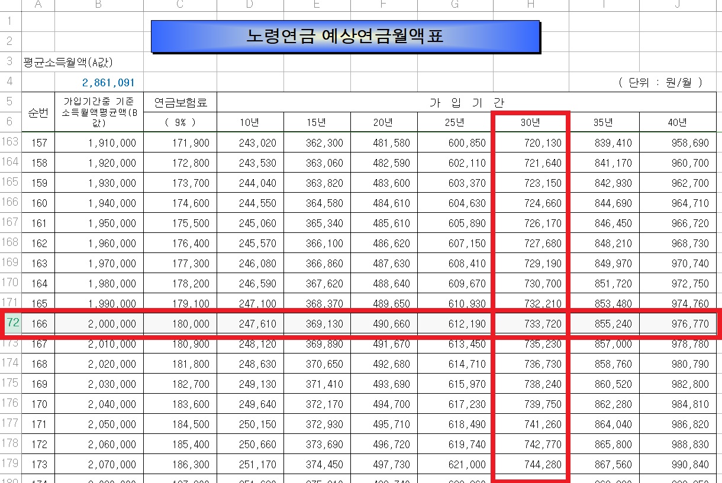This screenshot has height=483, width=722.
Task: Select cell 2,020,000 in column B
Action: pos(99,364)
